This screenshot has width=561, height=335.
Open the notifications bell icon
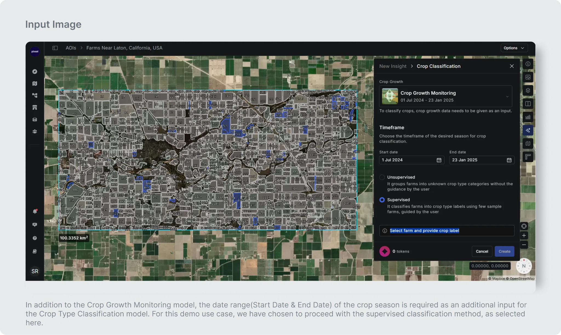(35, 211)
